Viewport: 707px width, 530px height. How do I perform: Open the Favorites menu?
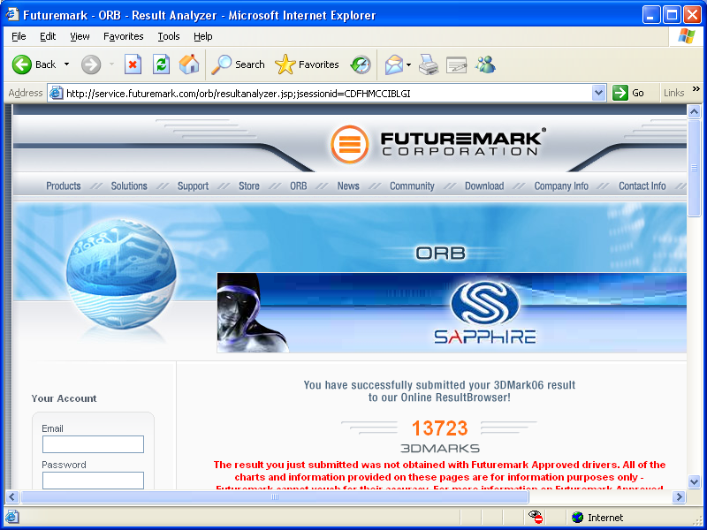click(124, 36)
